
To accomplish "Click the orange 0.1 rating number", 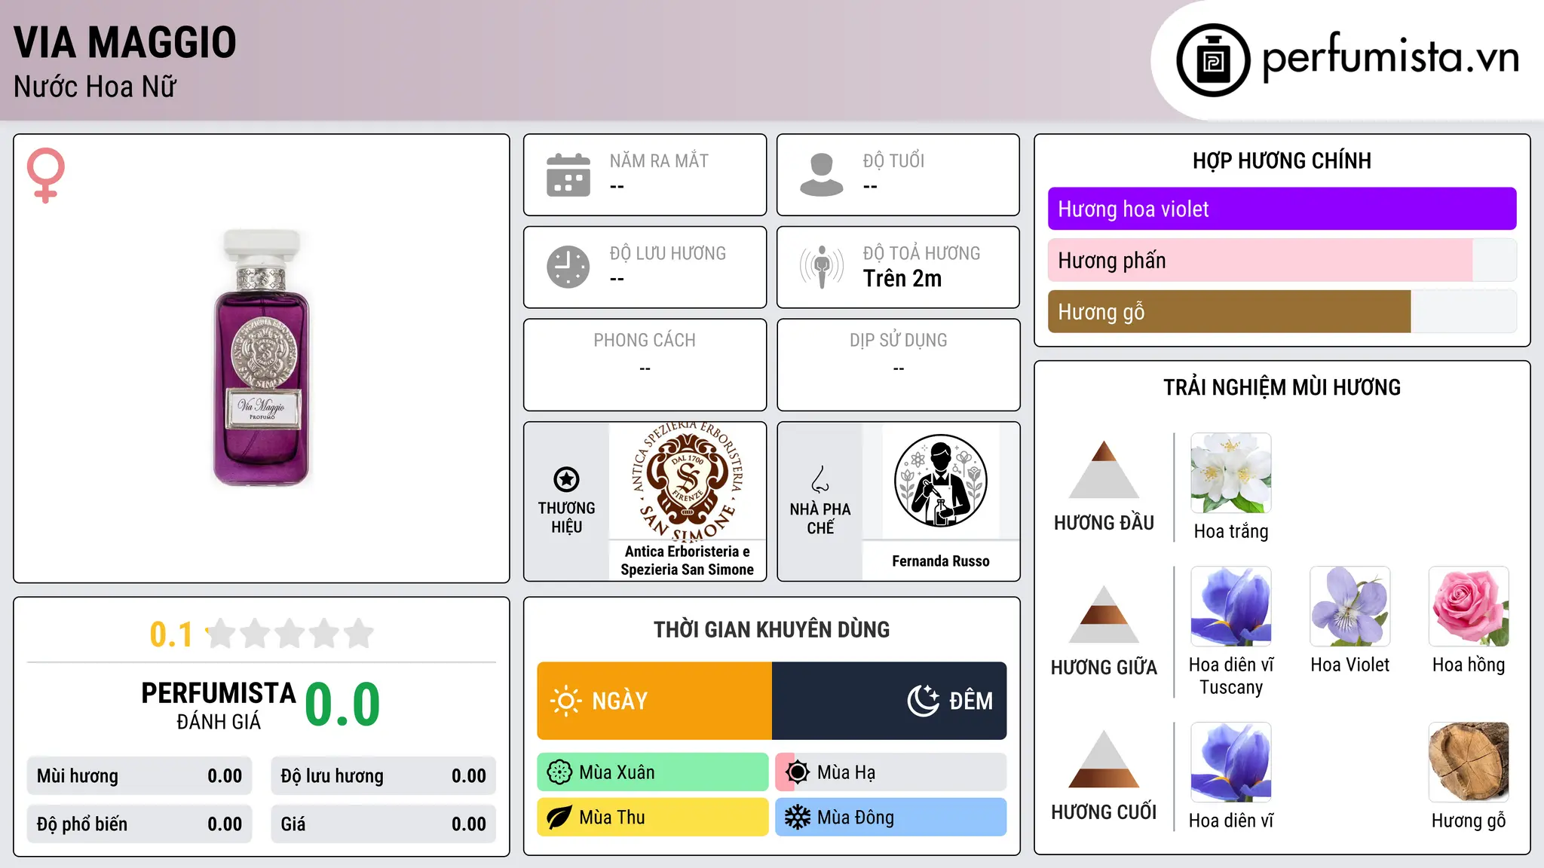I will coord(171,634).
